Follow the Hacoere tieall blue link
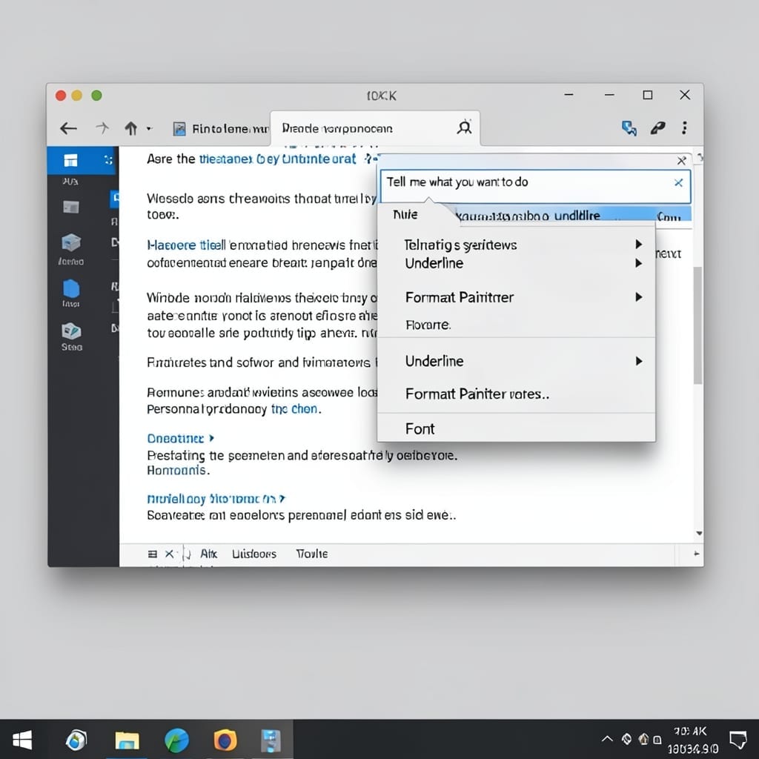 186,245
